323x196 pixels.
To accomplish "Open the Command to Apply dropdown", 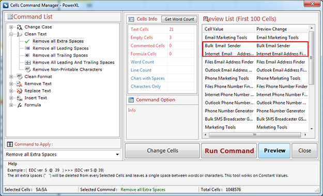I will pyautogui.click(x=117, y=154).
